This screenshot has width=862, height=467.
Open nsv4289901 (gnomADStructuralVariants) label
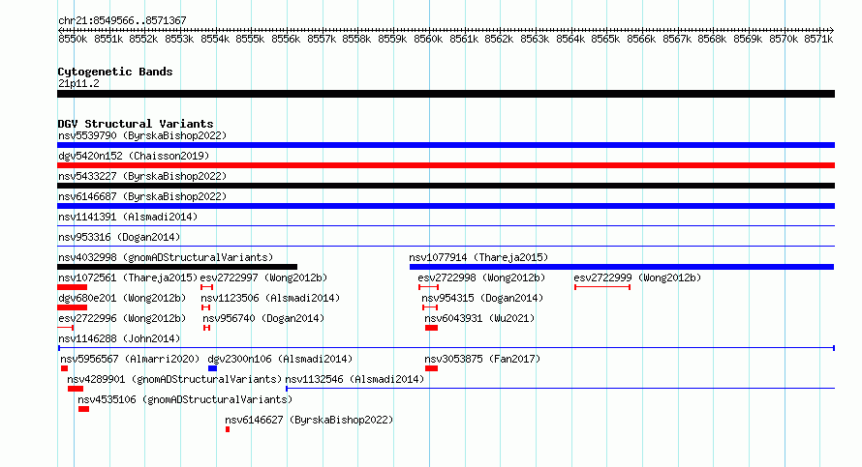pos(174,379)
